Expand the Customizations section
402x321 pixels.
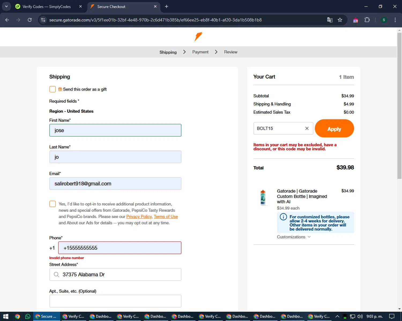pos(294,237)
